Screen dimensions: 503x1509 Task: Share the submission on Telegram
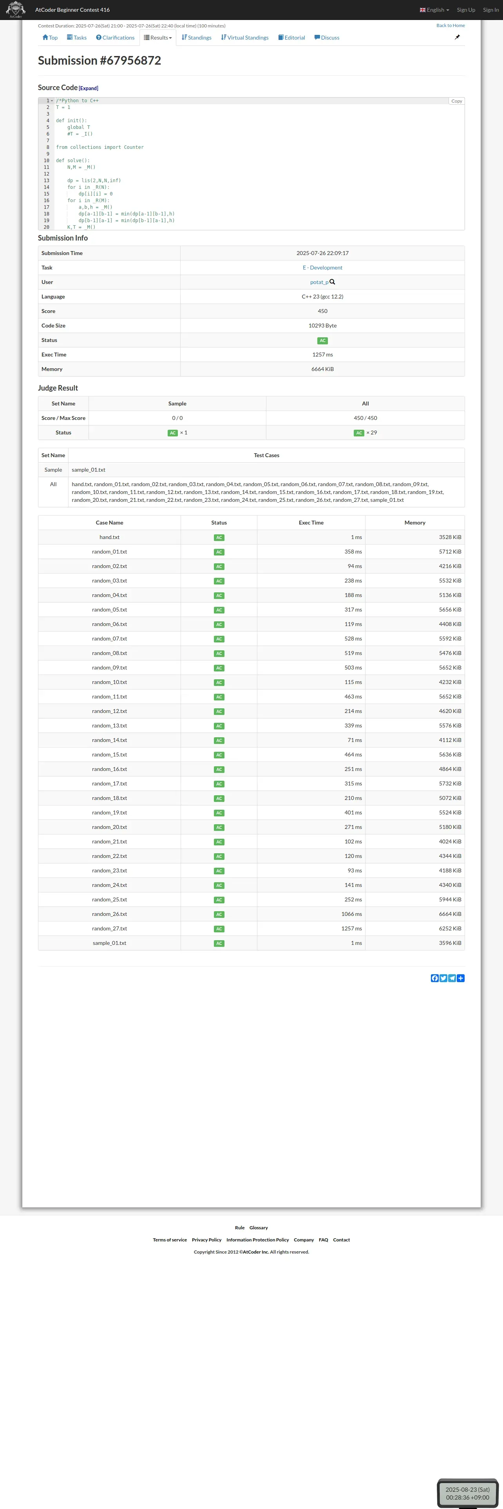[x=452, y=978]
